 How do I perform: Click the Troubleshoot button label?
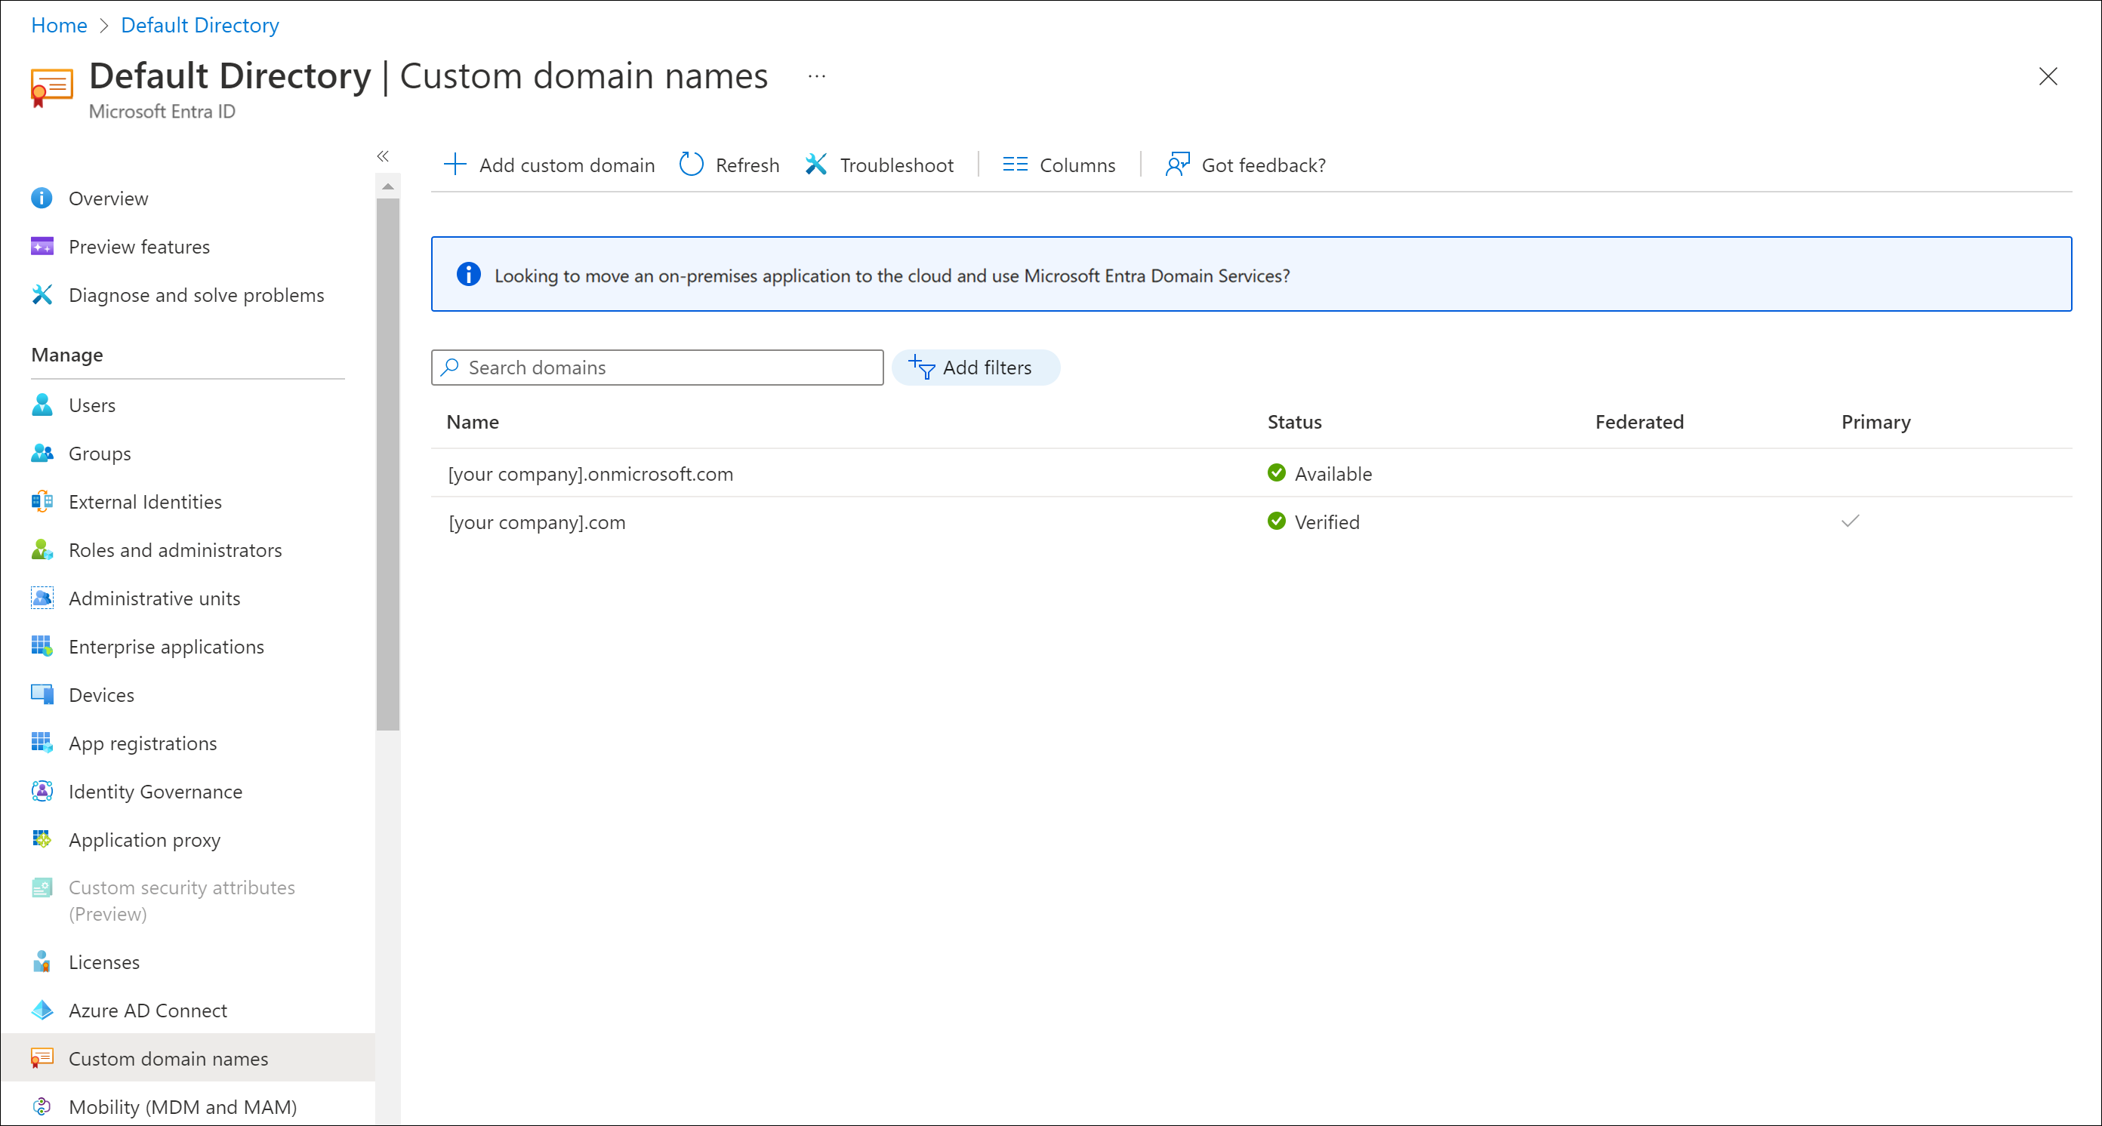[x=897, y=165]
